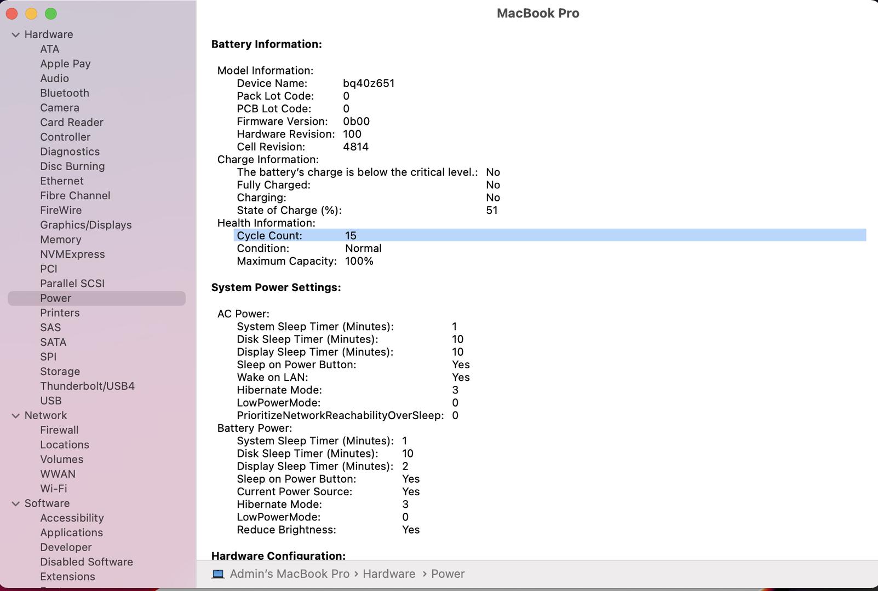Image resolution: width=878 pixels, height=591 pixels.
Task: Open Developer under Software
Action: click(66, 547)
